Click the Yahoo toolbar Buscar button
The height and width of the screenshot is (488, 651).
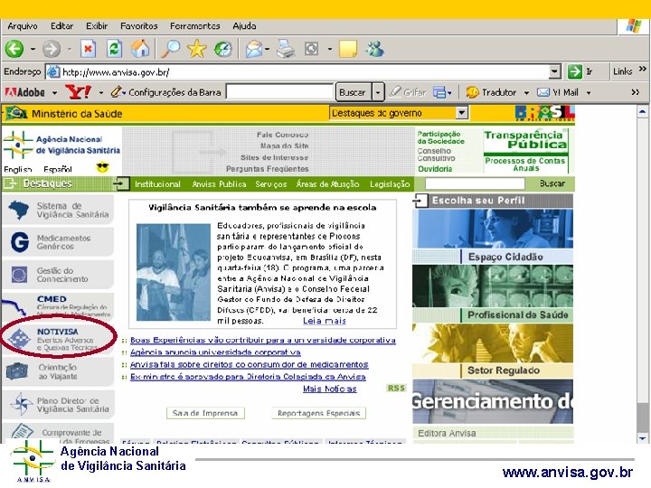[x=352, y=92]
